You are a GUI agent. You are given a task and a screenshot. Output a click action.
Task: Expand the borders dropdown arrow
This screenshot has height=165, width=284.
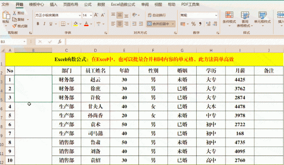point(68,24)
